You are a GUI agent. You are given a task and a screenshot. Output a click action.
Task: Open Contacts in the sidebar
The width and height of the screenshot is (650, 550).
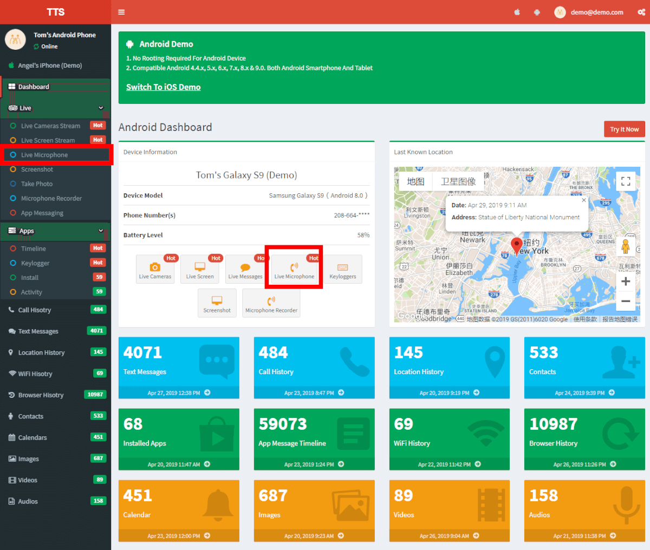tap(56, 416)
